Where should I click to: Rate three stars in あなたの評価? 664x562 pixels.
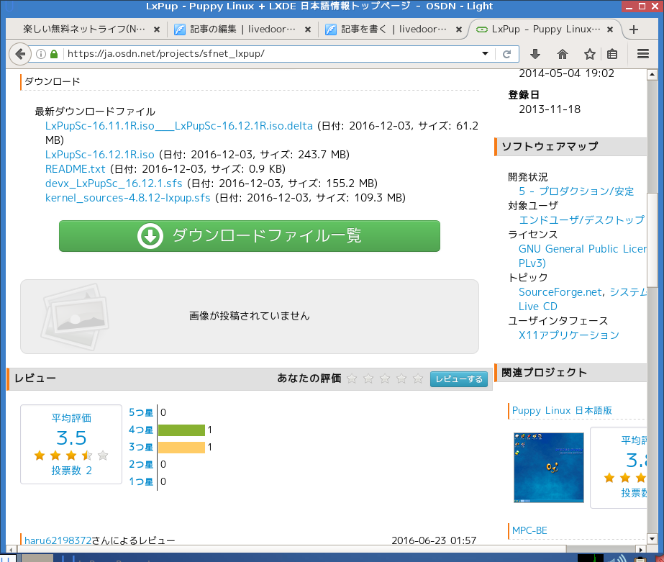point(385,379)
